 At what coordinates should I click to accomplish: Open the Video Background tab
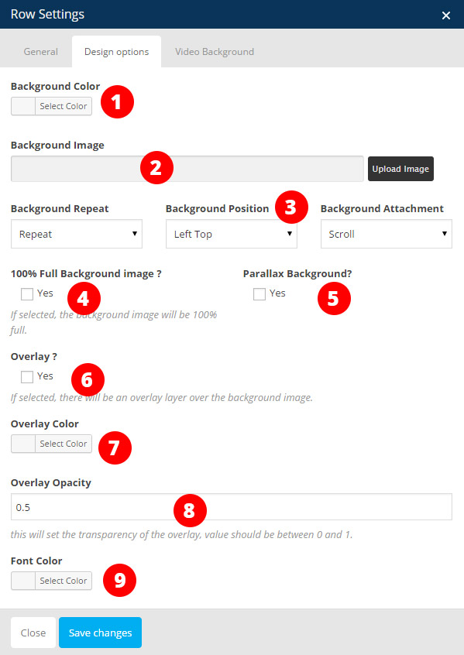pyautogui.click(x=215, y=52)
